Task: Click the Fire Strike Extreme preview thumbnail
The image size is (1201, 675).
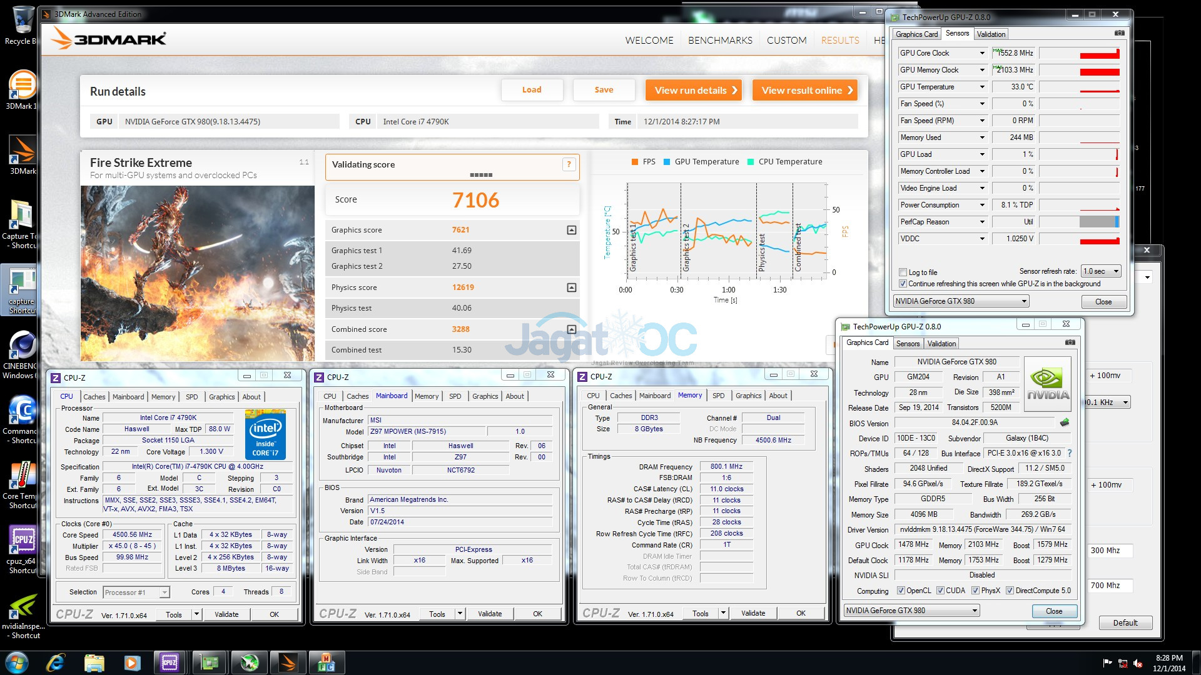Action: pos(198,272)
